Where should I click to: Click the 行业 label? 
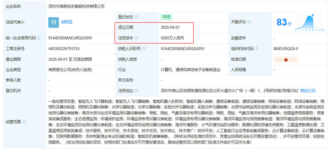click(122, 70)
